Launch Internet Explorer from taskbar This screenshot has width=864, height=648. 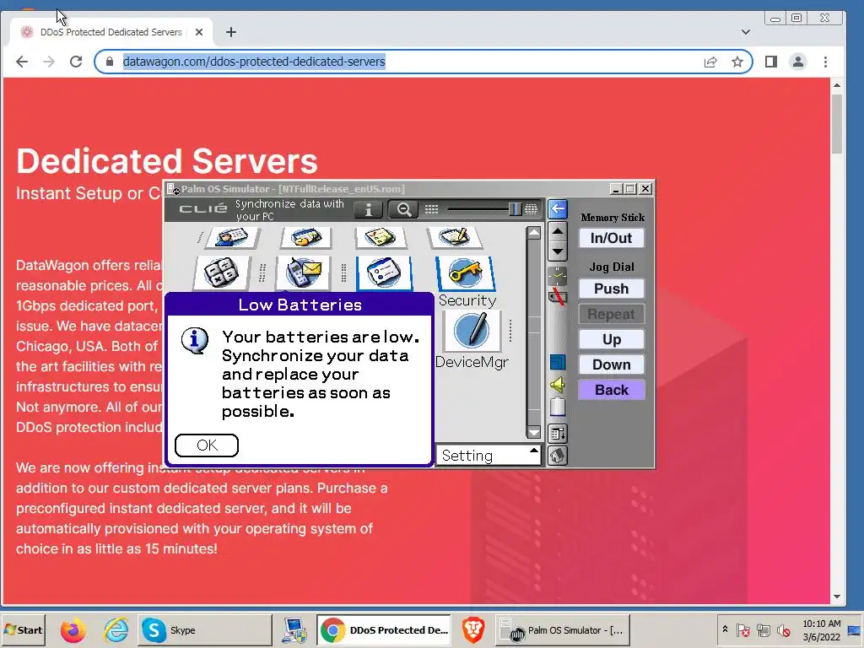[x=116, y=630]
